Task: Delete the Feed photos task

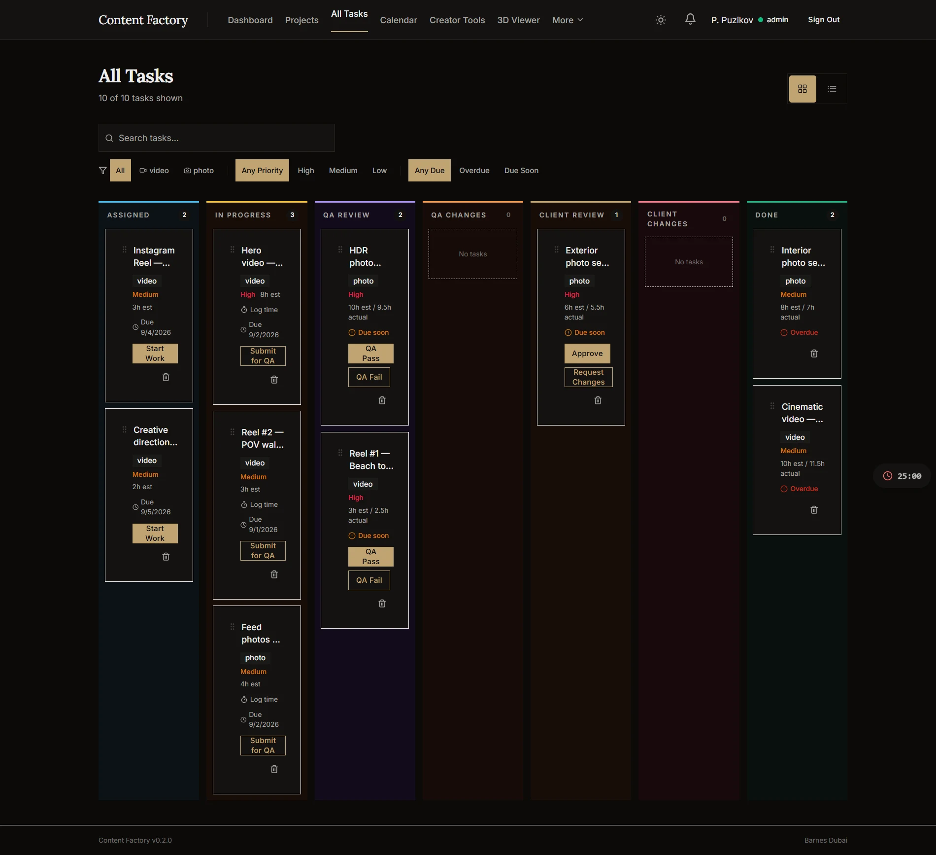Action: (274, 769)
